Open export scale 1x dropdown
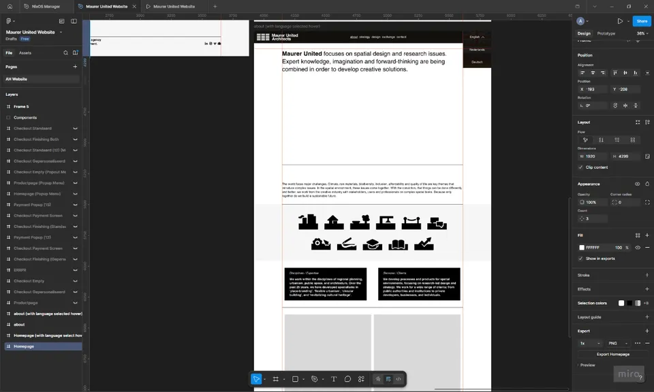 (590, 343)
